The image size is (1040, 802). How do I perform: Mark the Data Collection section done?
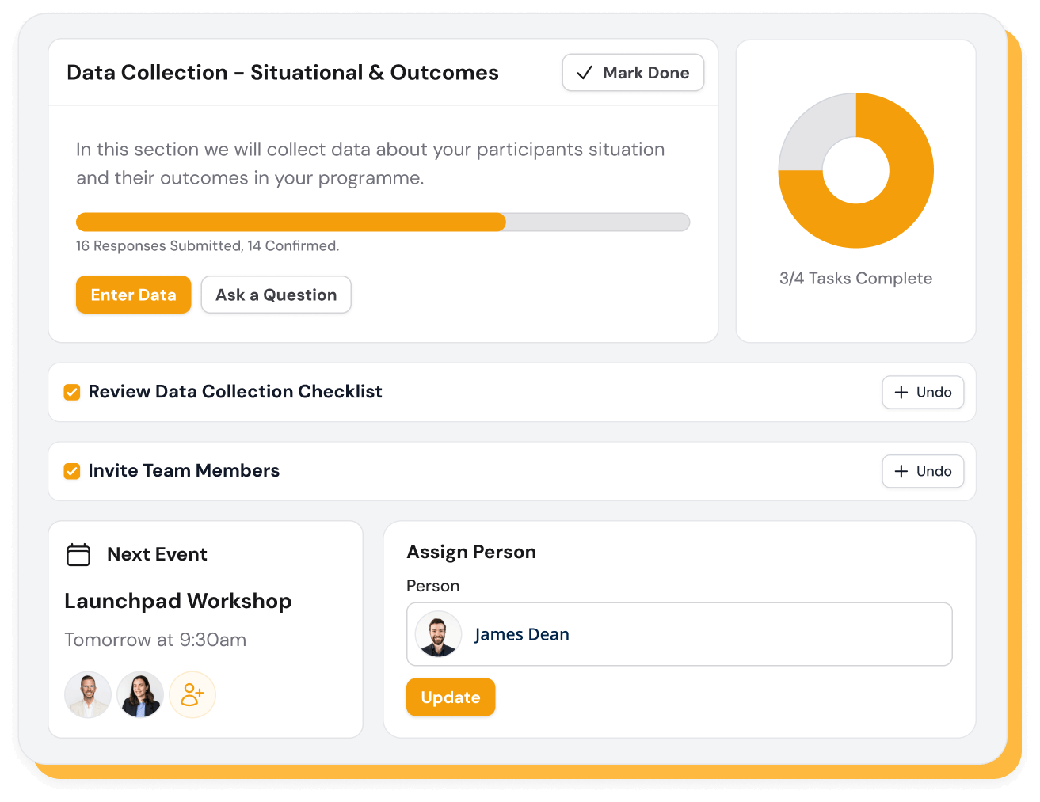(x=632, y=72)
